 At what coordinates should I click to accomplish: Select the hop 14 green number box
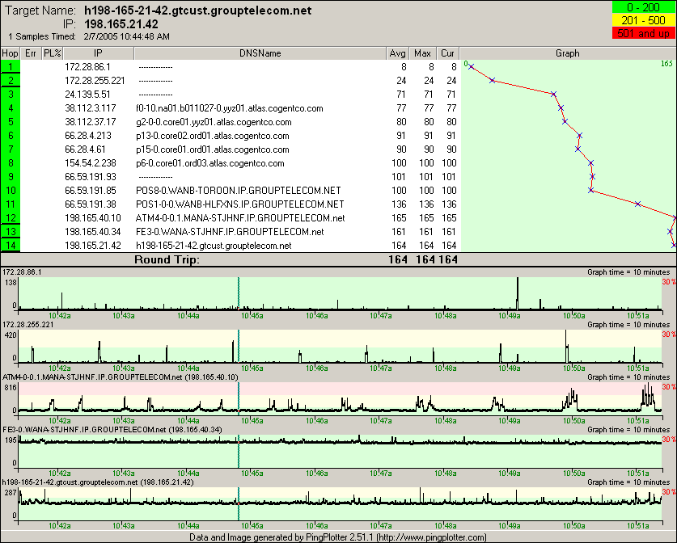pos(11,245)
